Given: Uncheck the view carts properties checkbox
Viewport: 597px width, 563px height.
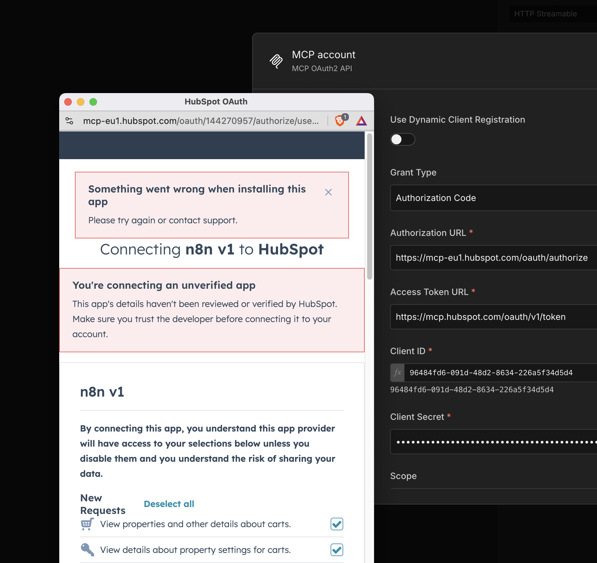Looking at the screenshot, I should coord(337,524).
